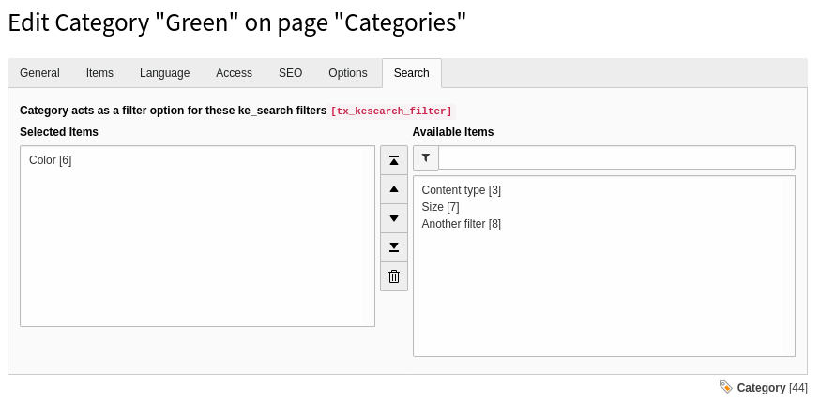Viewport: 820px width, 401px height.
Task: Go to the Access tab
Action: click(x=234, y=73)
